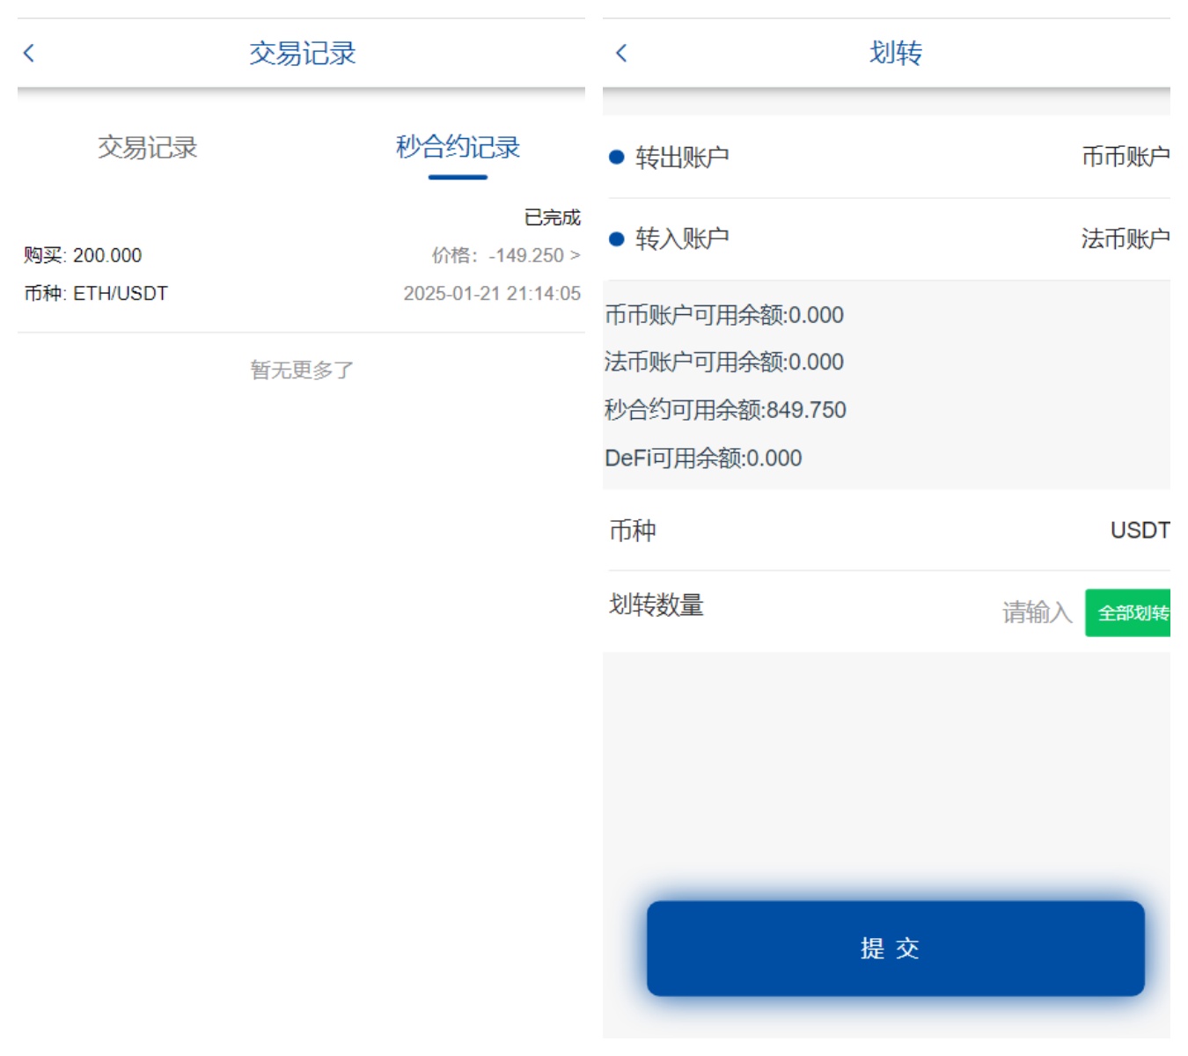Focus the 划转数量 amount input field
Screen dimensions: 1188x1056
click(x=1036, y=612)
